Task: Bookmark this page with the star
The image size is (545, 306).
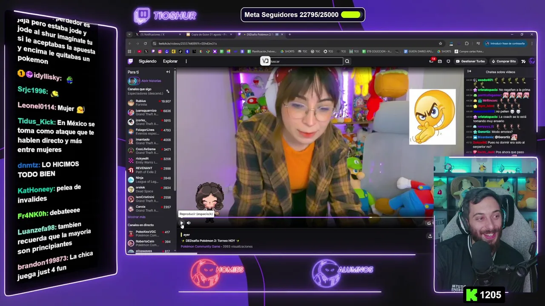Action: (x=440, y=43)
